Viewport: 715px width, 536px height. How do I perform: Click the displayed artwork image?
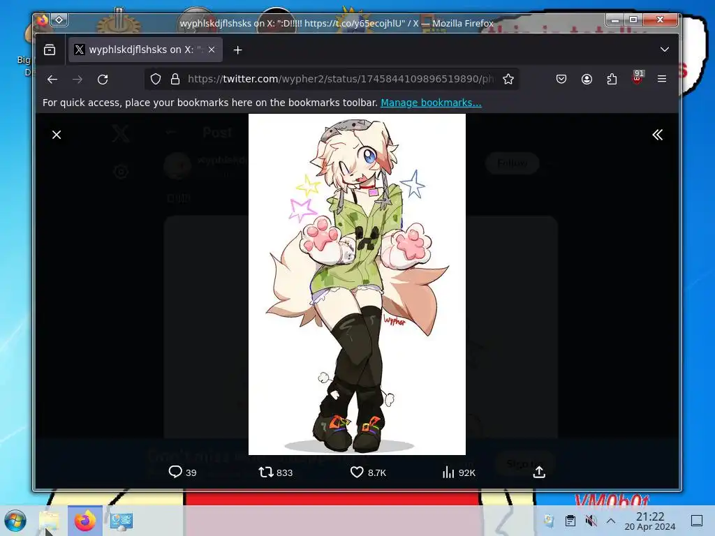[x=357, y=285]
